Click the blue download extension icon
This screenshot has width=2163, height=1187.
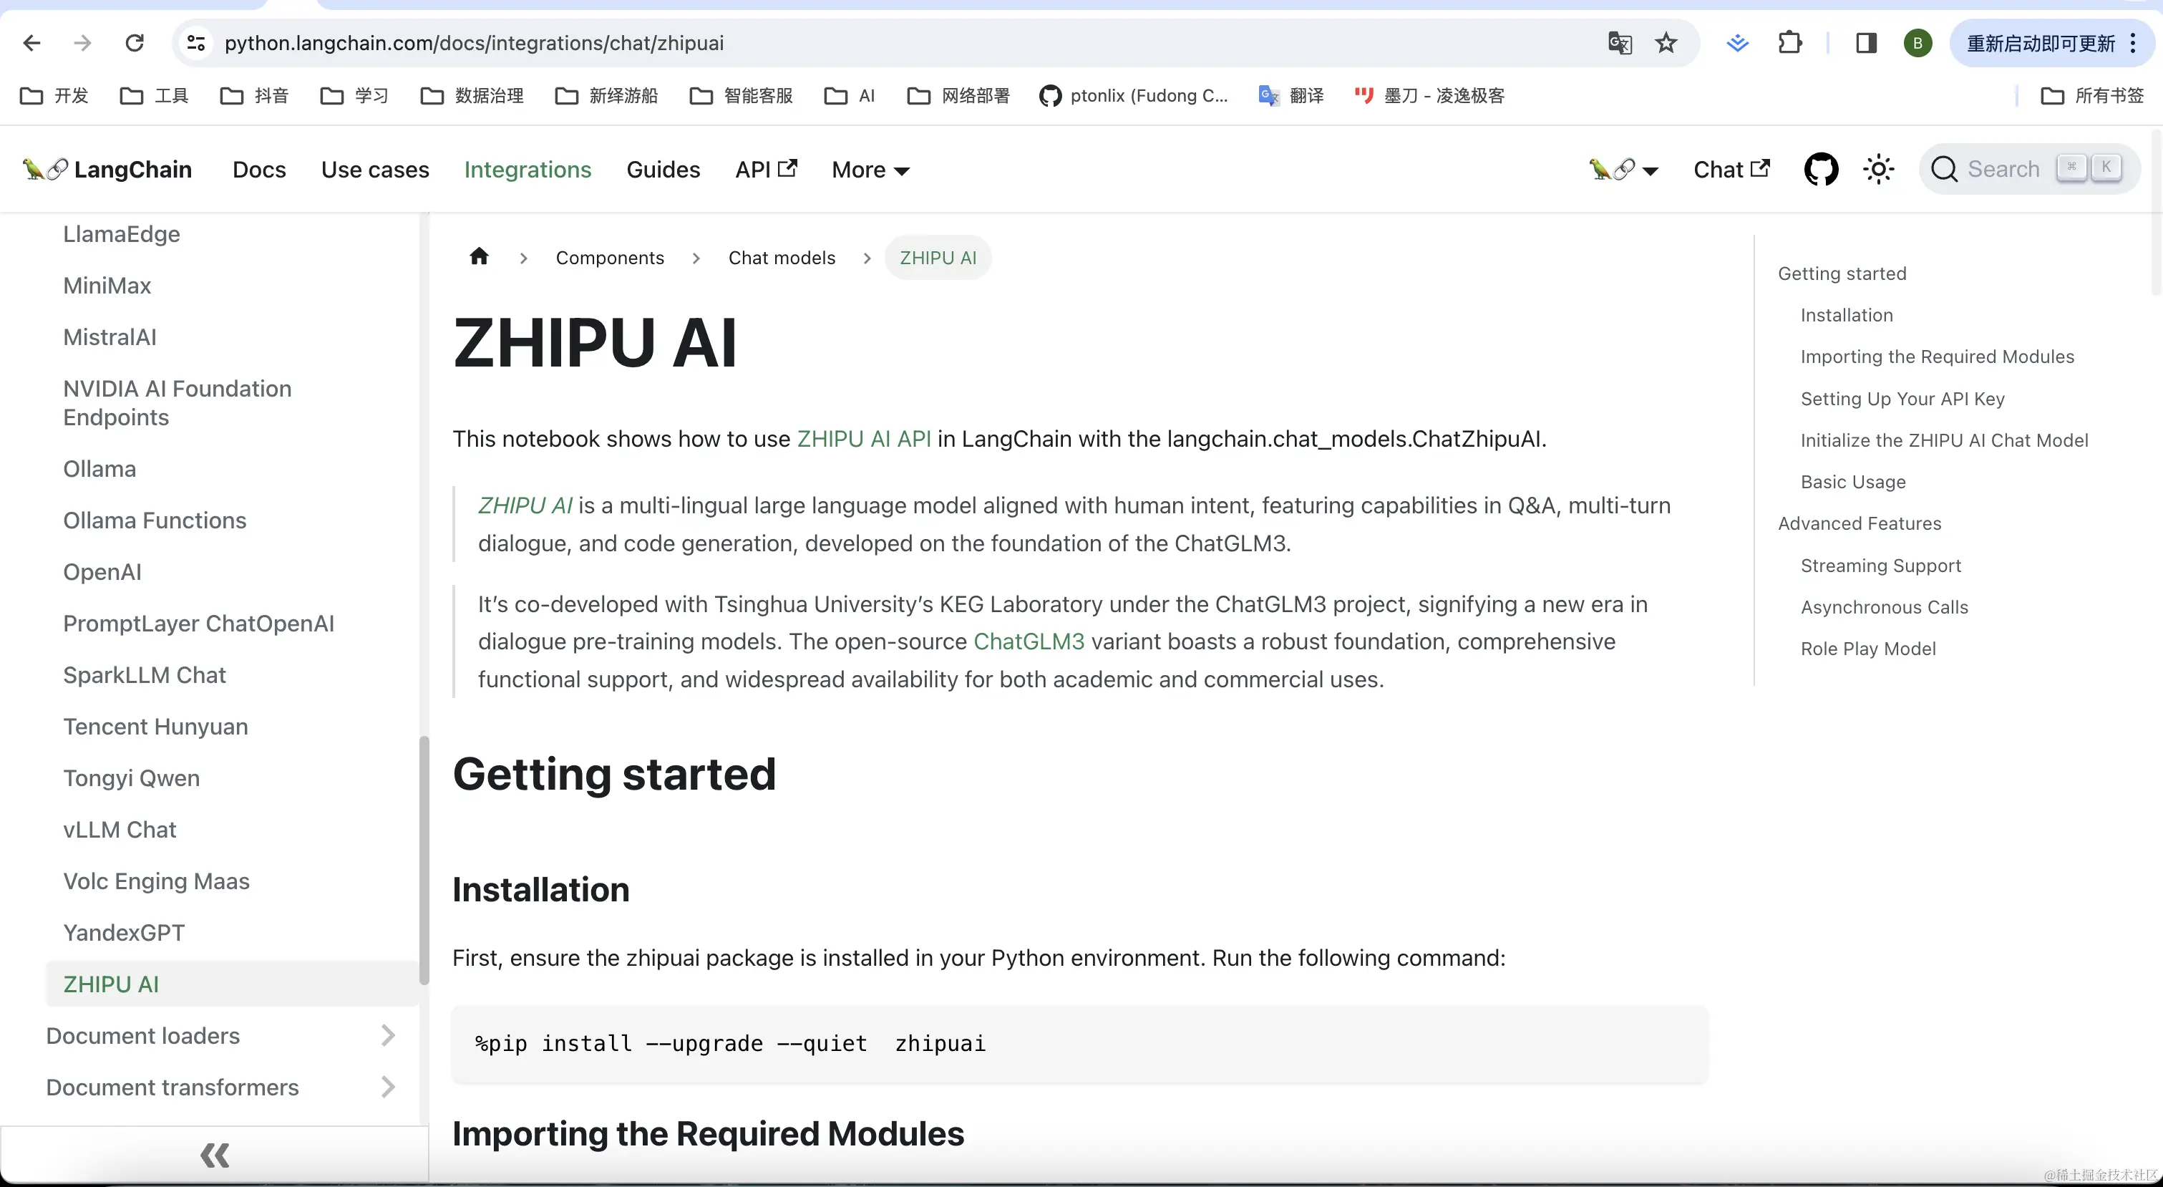[x=1737, y=43]
